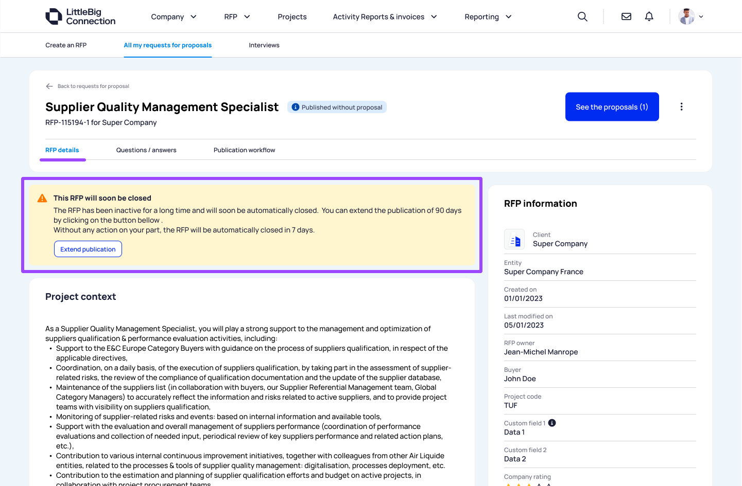Select the RFP details tab
The height and width of the screenshot is (486, 742).
tap(62, 150)
